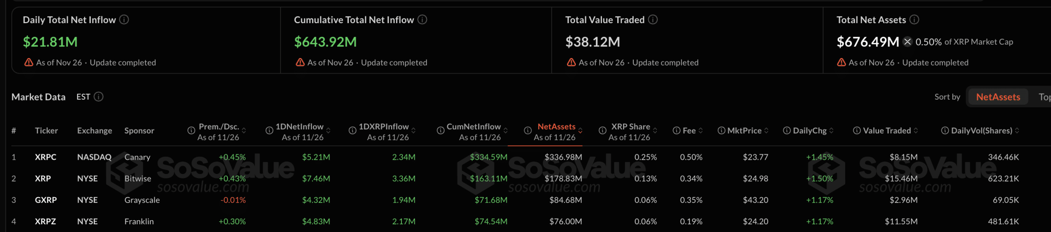Viewport: 1051px width, 232px height.
Task: Click info icon beside Cumulative Total Net Inflow
Action: tap(422, 20)
